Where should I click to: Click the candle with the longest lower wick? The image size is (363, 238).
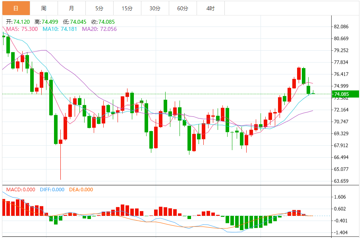(61, 155)
